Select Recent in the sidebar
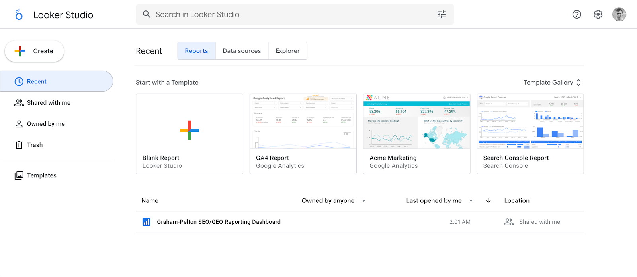Image resolution: width=637 pixels, height=277 pixels. (57, 81)
